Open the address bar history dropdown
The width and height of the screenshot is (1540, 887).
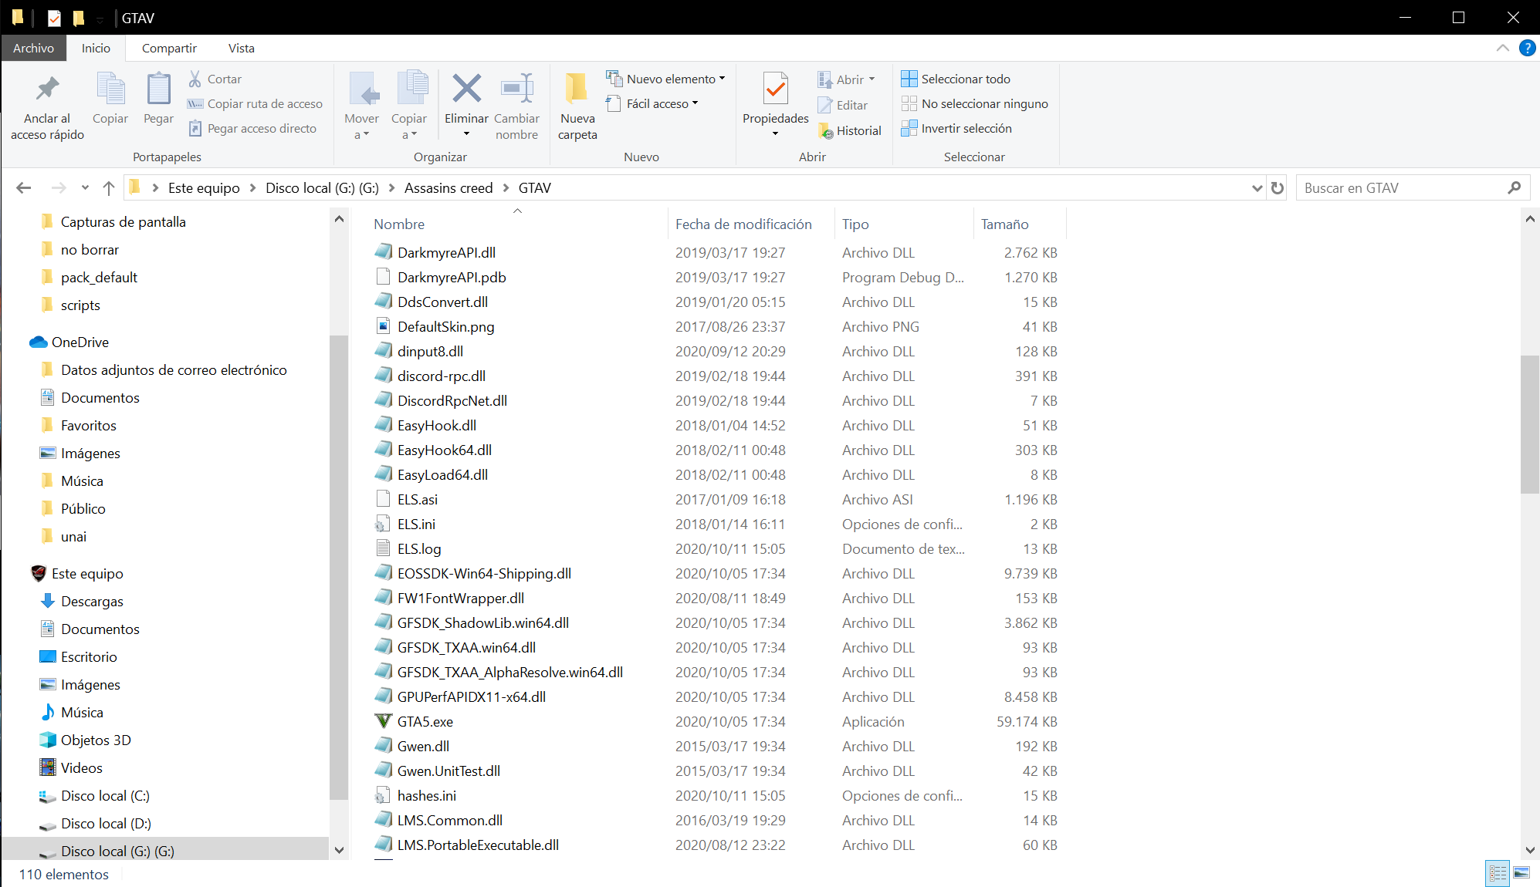1257,188
